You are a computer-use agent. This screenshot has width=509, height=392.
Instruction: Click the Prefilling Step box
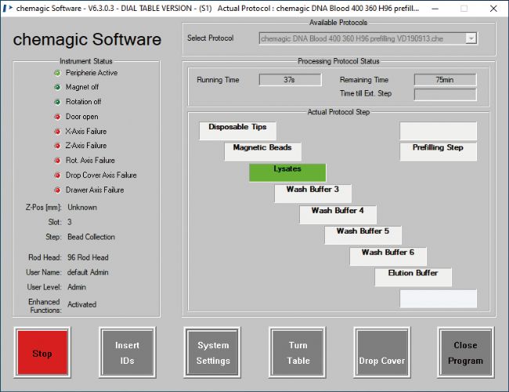pos(439,151)
